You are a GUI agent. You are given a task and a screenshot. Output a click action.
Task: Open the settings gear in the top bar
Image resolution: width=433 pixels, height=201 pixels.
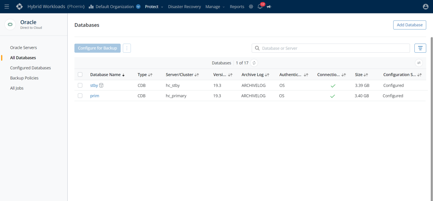tap(251, 6)
